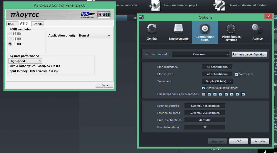This screenshot has height=153, width=277.
Task: Click the Ploytec logo in ASIO panel
Action: pyautogui.click(x=24, y=15)
